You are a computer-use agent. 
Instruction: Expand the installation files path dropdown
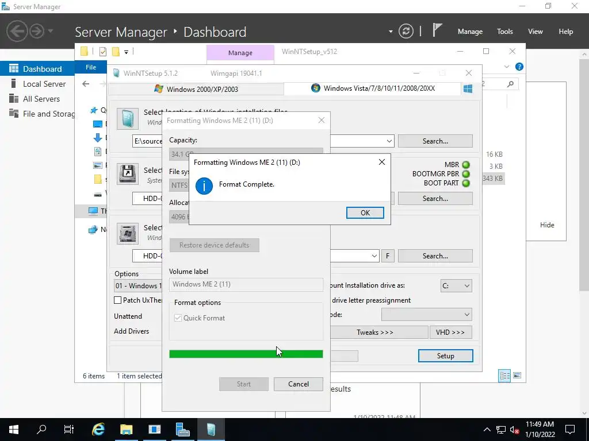[x=389, y=141]
